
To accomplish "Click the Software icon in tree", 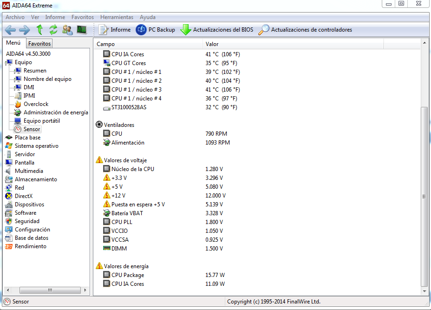I will click(x=9, y=213).
